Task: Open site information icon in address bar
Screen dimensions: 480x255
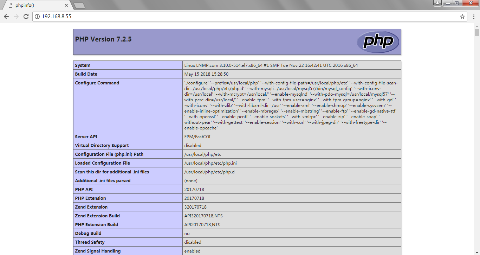Action: 37,17
